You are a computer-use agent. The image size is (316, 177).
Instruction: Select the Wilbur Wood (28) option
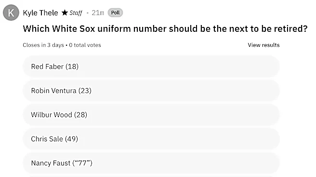(151, 114)
